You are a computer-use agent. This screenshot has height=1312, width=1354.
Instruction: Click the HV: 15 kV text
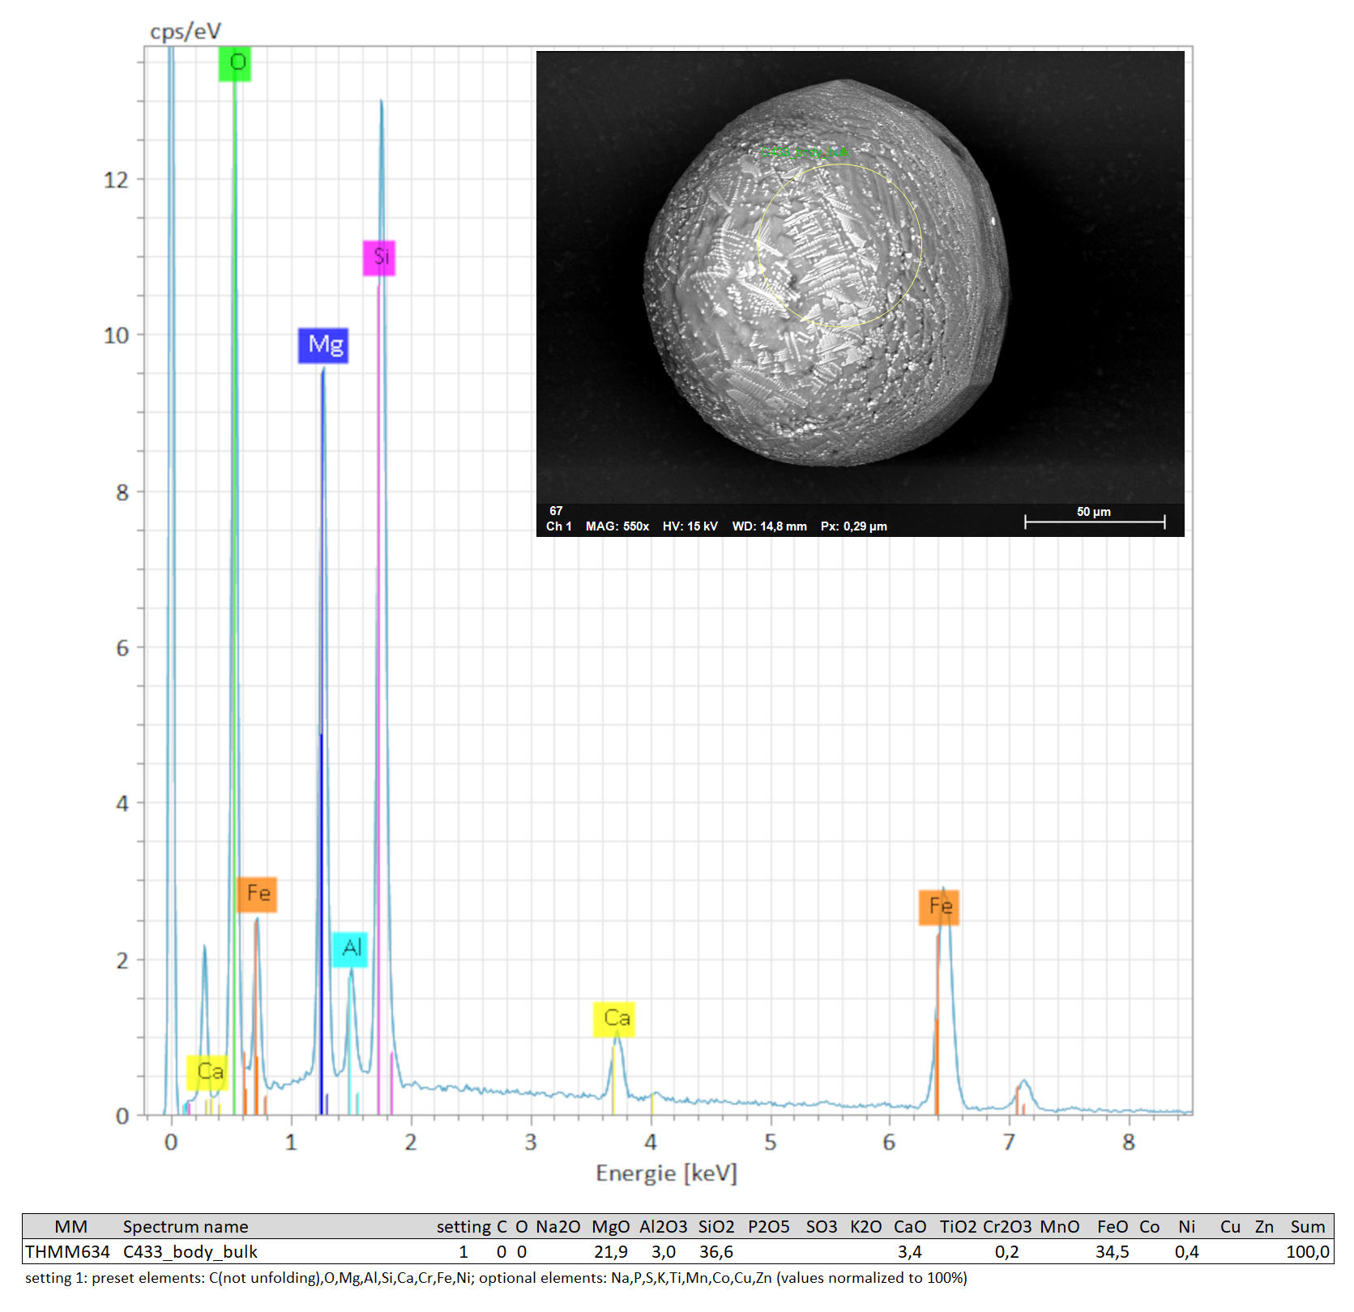[690, 526]
